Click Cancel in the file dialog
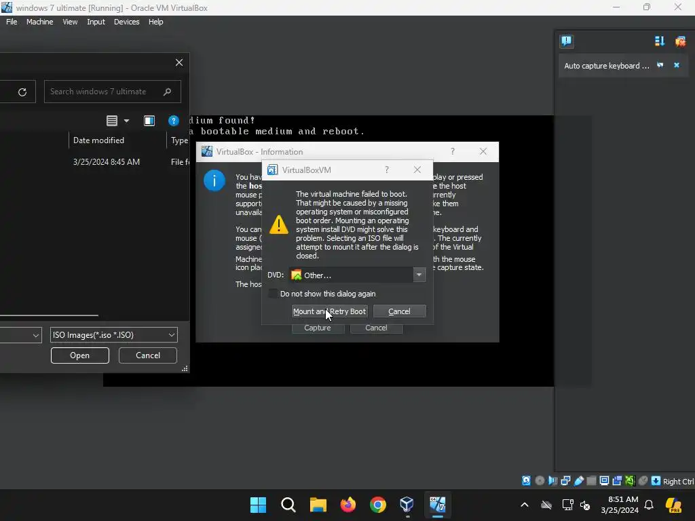Image resolution: width=695 pixels, height=521 pixels. 147,355
